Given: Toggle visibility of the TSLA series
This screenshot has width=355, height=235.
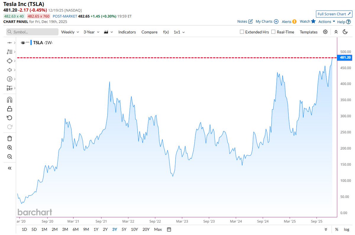Looking at the screenshot, I should [x=23, y=42].
